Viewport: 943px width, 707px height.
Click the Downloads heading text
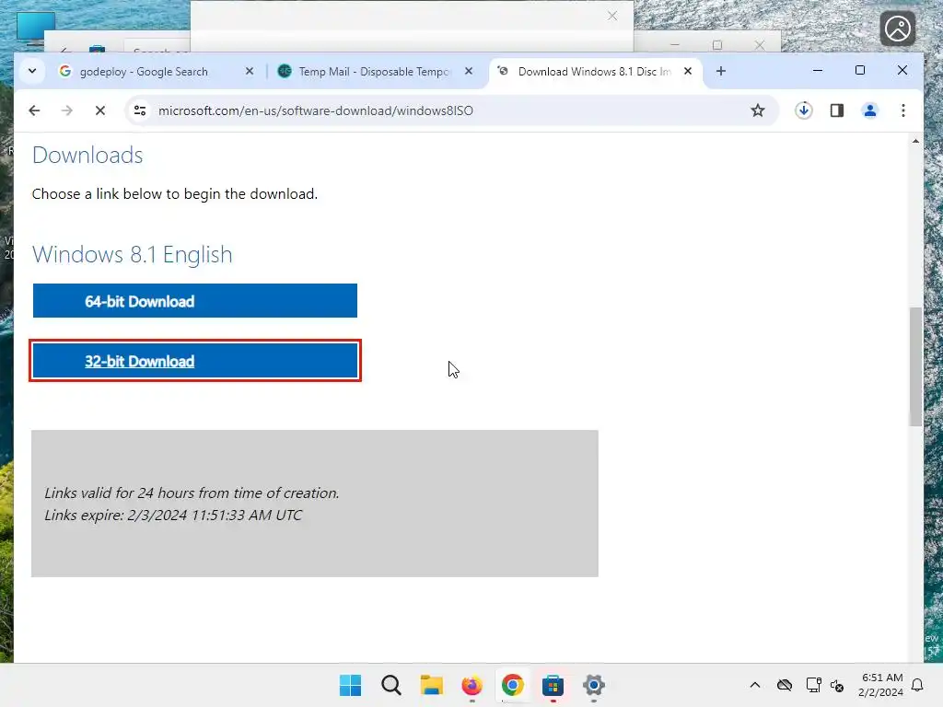[87, 155]
